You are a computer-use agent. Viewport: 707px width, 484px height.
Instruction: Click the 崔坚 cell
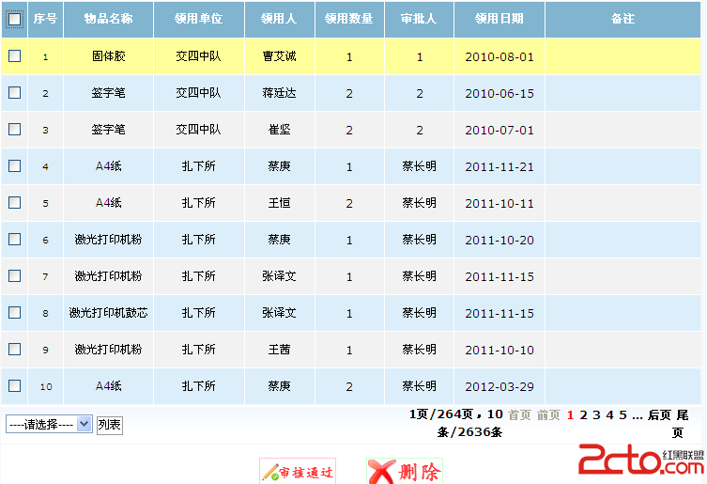[x=280, y=130]
